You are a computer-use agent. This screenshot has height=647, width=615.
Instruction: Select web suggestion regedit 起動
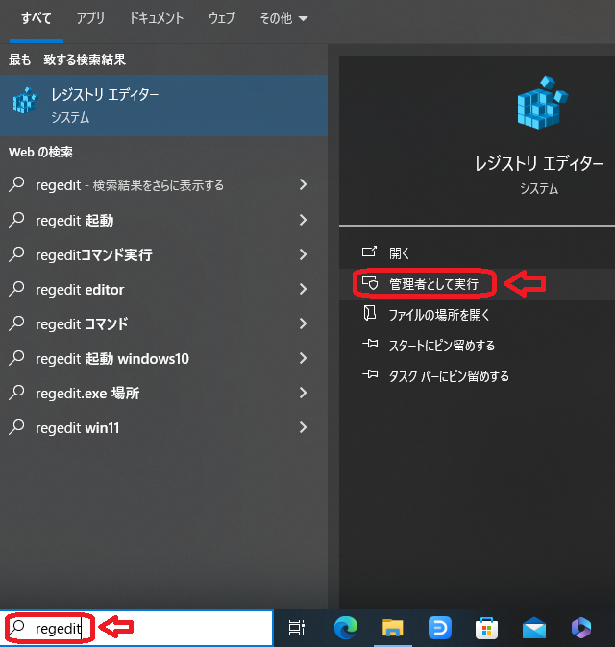[164, 220]
